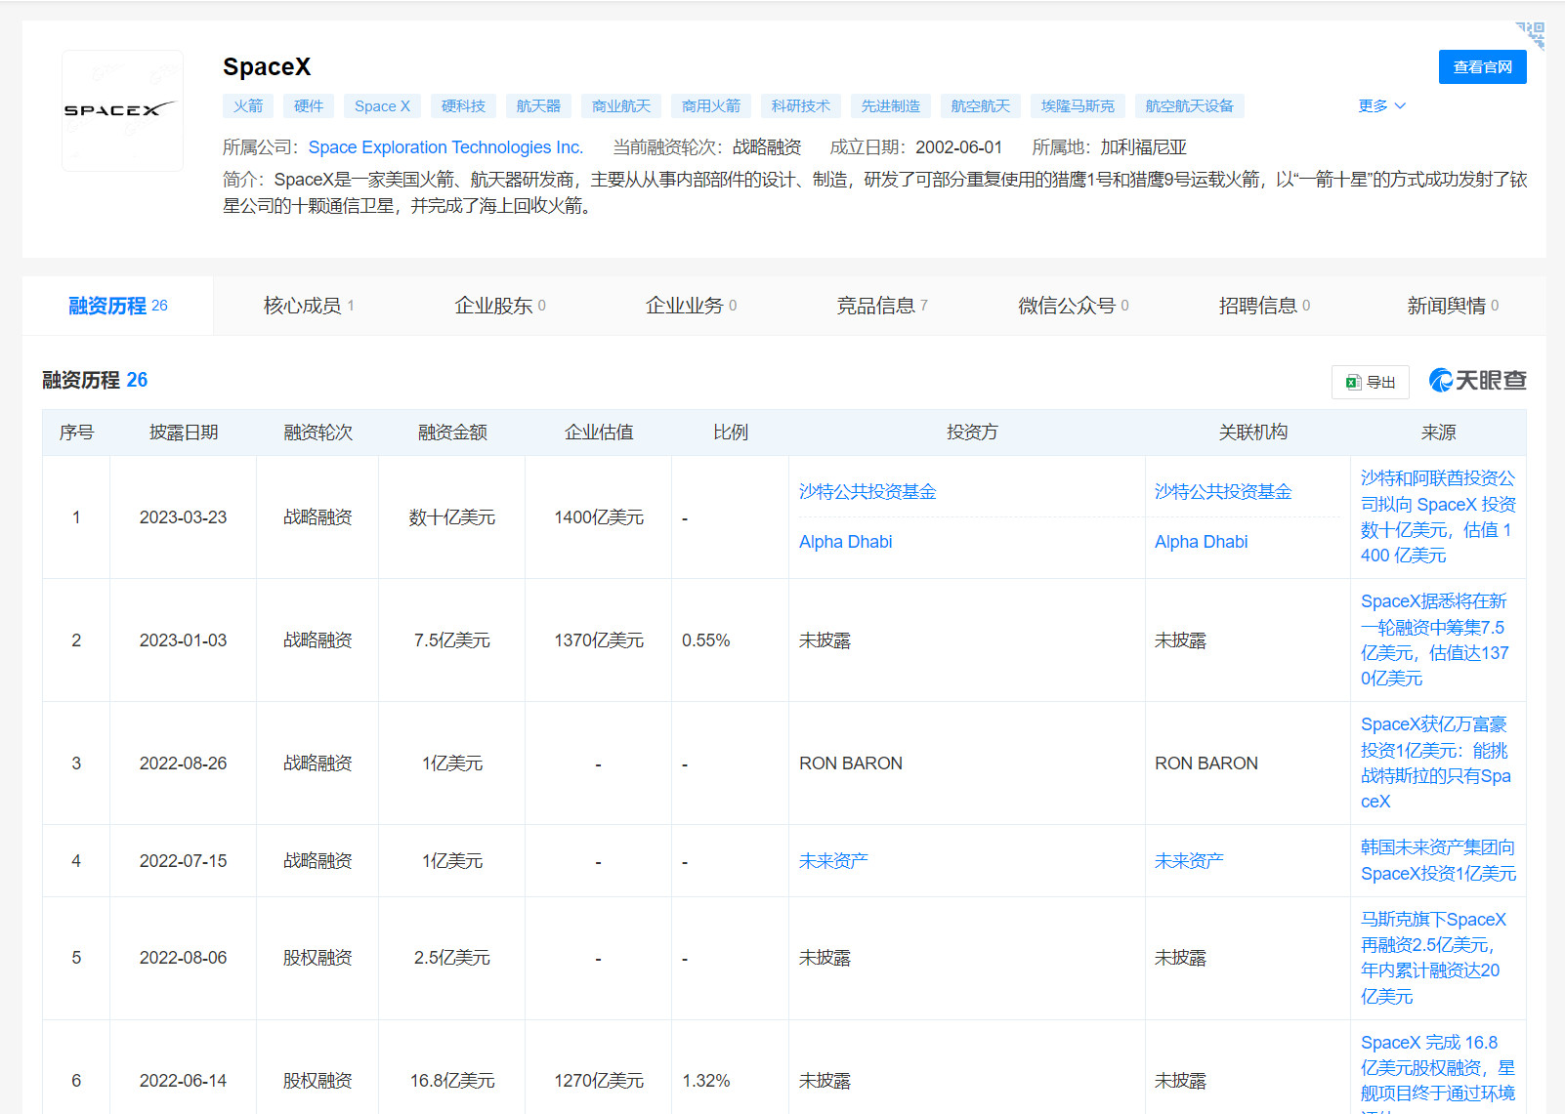Select the 先进制造 tag
Image resolution: width=1565 pixels, height=1114 pixels.
[891, 105]
